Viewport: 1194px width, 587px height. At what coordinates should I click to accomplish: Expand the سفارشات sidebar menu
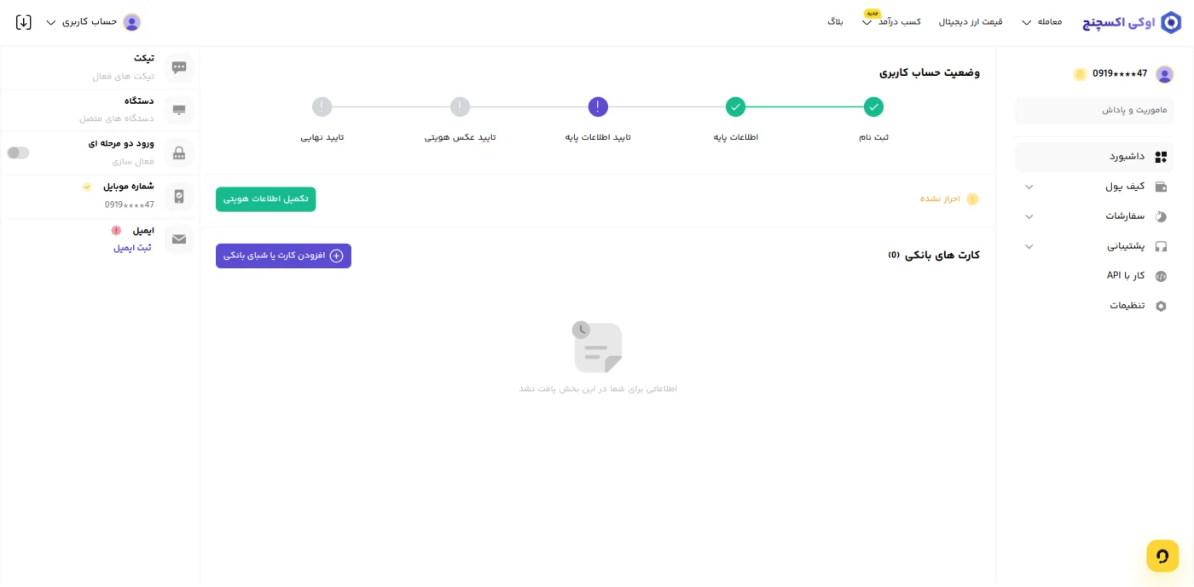1094,216
